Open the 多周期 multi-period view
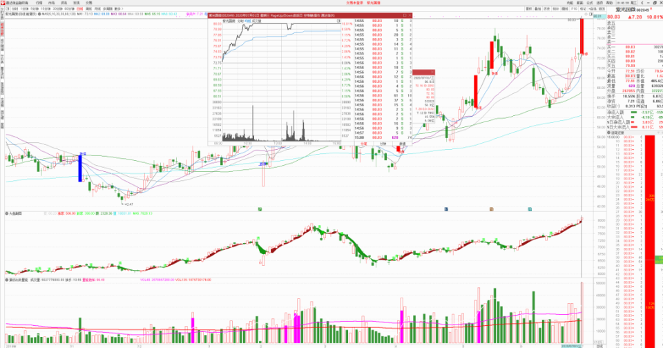 (x=108, y=9)
